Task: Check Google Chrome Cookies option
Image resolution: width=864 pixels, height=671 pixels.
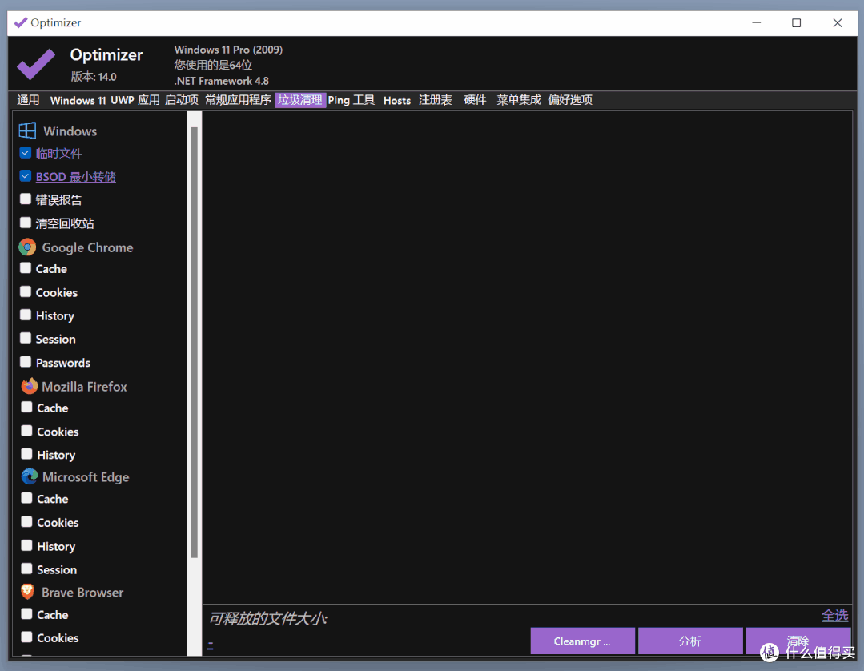Action: pyautogui.click(x=26, y=291)
